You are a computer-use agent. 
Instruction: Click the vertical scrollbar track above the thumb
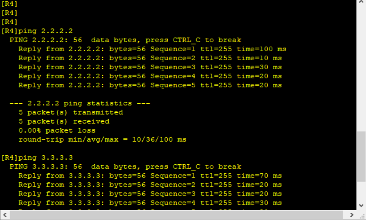pos(361,68)
